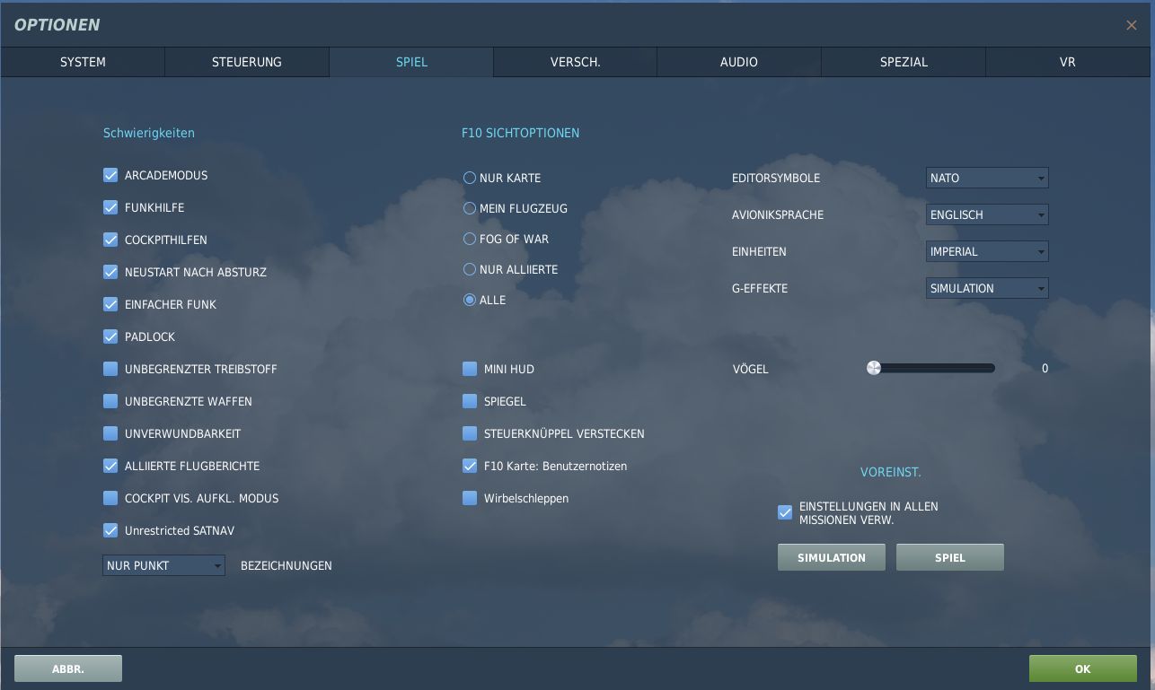Choose FOG OF WAR view option

(469, 239)
